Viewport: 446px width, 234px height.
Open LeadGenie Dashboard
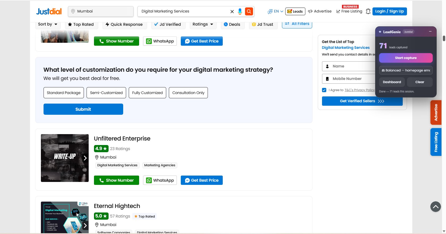pyautogui.click(x=392, y=82)
